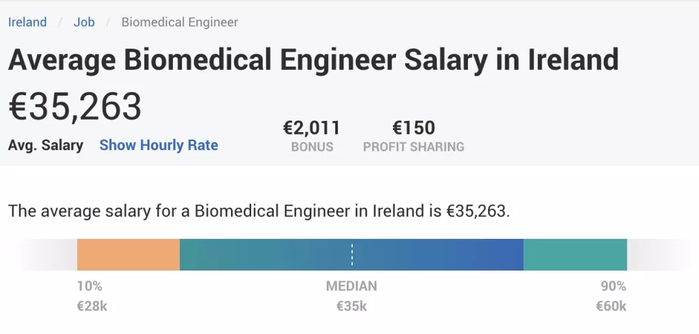699x334 pixels.
Task: Select the Avg. Salary label
Action: click(x=45, y=145)
